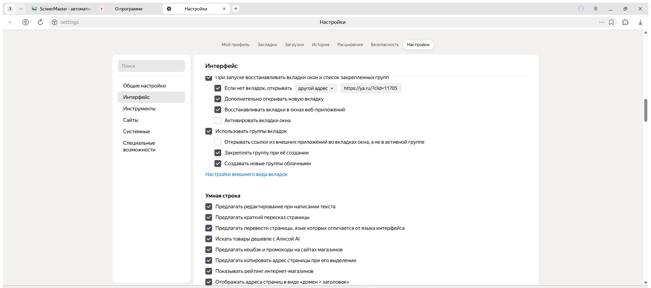Open the three-dots page menu in address bar
Viewport: 651px width, 288px height.
pos(602,22)
